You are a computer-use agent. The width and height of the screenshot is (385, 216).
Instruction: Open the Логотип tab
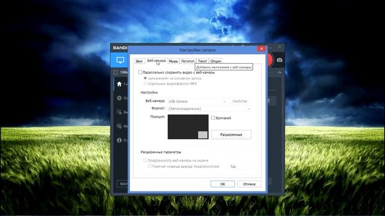pyautogui.click(x=188, y=61)
